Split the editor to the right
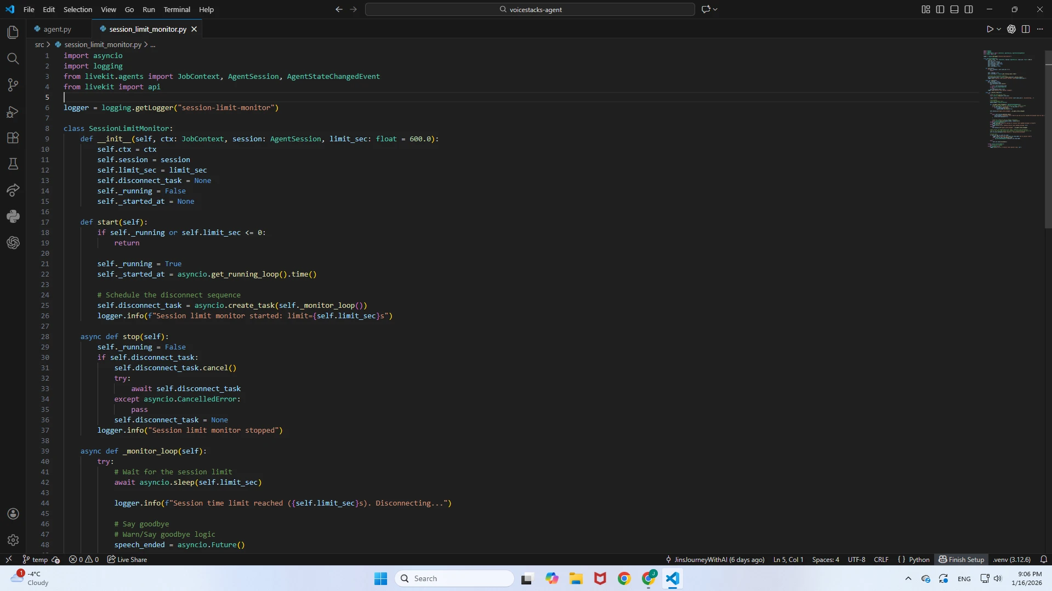This screenshot has width=1052, height=591. click(1026, 29)
